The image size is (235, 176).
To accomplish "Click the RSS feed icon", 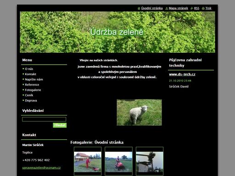I will [x=192, y=8].
